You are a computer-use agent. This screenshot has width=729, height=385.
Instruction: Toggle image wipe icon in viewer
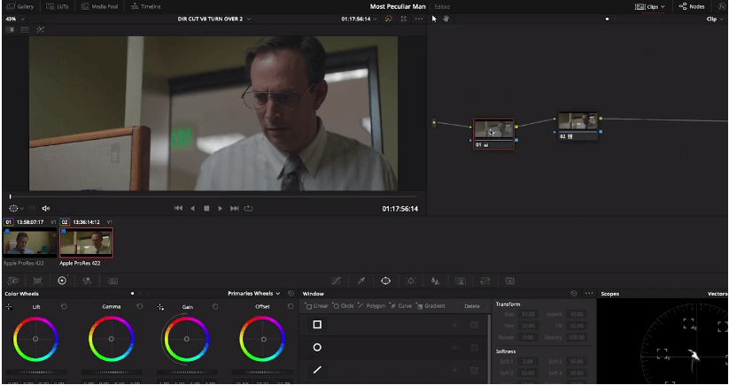pyautogui.click(x=10, y=30)
